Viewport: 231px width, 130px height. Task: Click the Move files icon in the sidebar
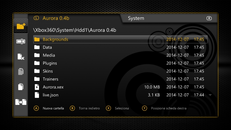(x=21, y=102)
